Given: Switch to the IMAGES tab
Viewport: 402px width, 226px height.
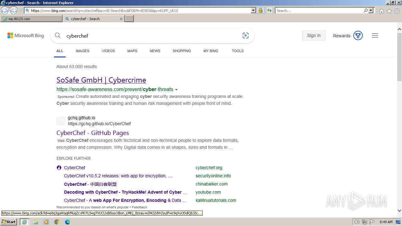Looking at the screenshot, I should pos(82,51).
